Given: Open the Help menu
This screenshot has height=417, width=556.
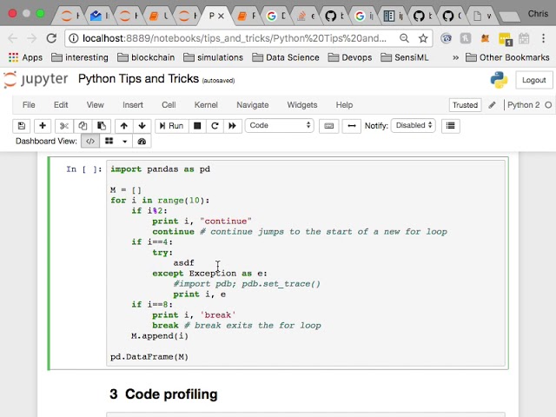Looking at the screenshot, I should tap(344, 105).
